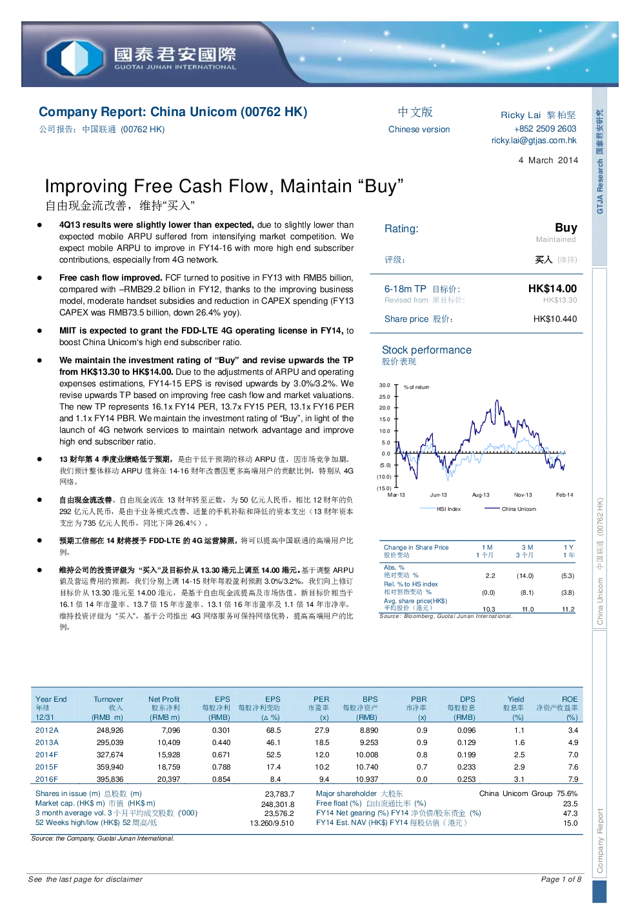The image size is (640, 905).
Task: Click 'GTJA Research' sidebar tab
Action: click(x=599, y=175)
